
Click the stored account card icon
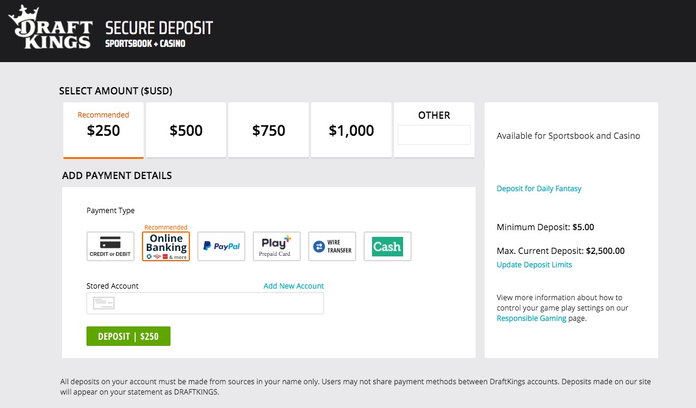[x=104, y=303]
